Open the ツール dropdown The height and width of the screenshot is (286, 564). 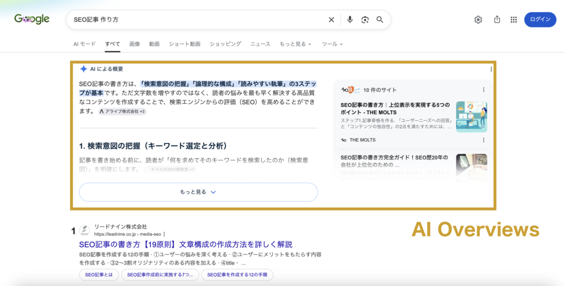[332, 44]
